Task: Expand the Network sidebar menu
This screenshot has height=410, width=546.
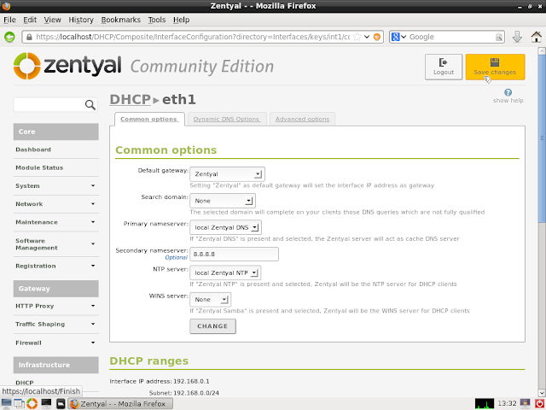Action: pos(55,204)
